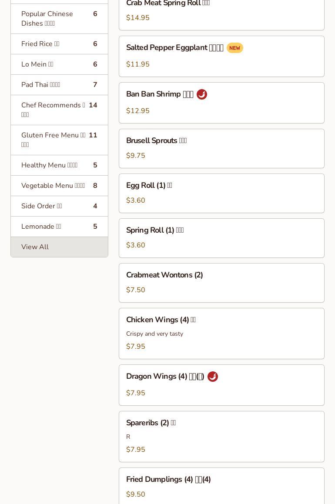Image resolution: width=335 pixels, height=504 pixels.
Task: Click the NEW badge on Salted Pepper Eggplant
Action: tap(234, 48)
